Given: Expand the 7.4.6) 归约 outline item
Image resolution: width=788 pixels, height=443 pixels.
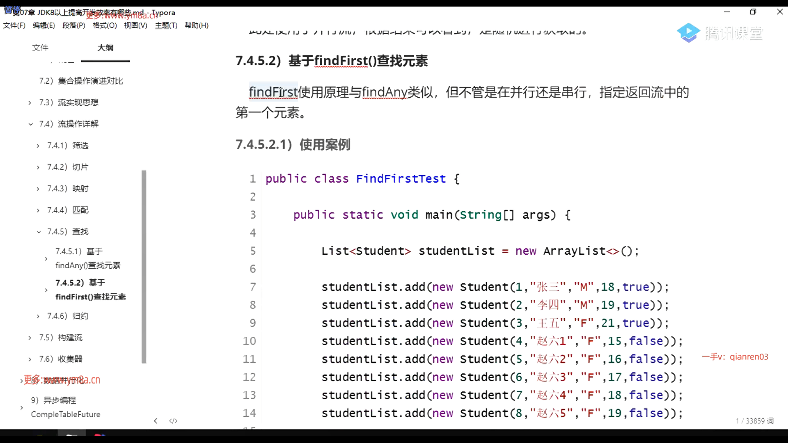Looking at the screenshot, I should (38, 316).
